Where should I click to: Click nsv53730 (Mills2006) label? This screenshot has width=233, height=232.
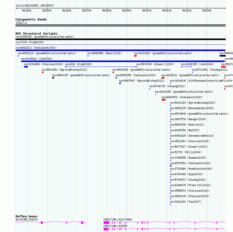(x=186, y=152)
